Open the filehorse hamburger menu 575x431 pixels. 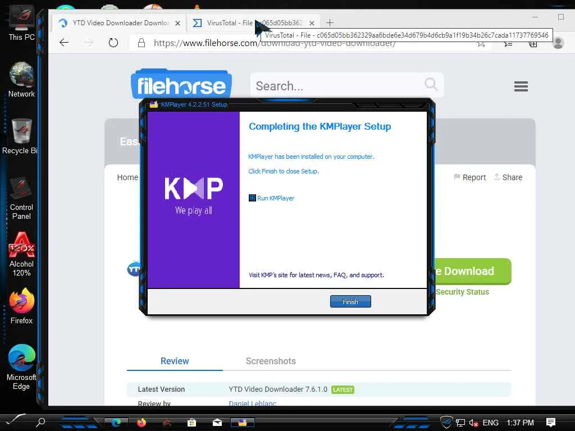[521, 86]
